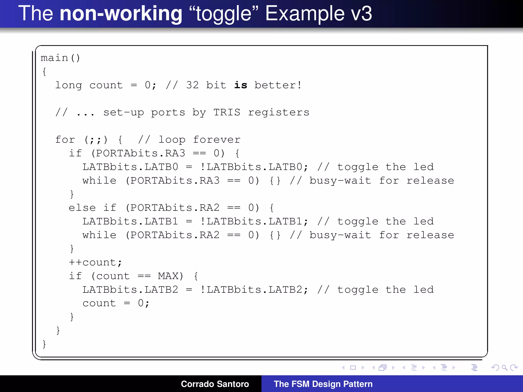The image size is (523, 392).
Task: Click the 'for (;;) {' loop line
Action: click(x=89, y=140)
